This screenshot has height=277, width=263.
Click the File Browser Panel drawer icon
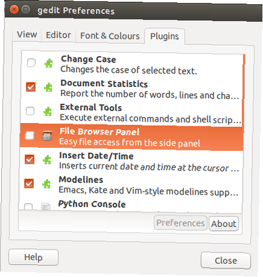click(x=47, y=136)
